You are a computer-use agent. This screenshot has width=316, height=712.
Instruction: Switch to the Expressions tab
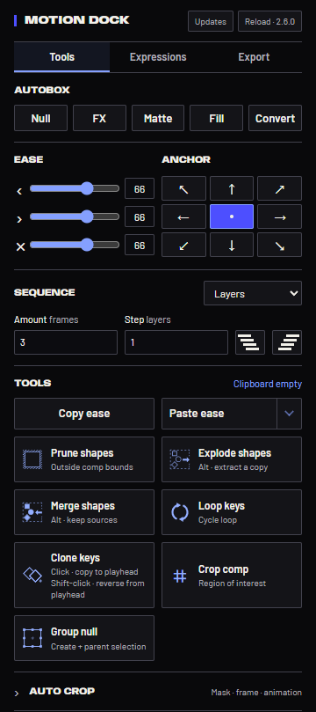click(158, 57)
